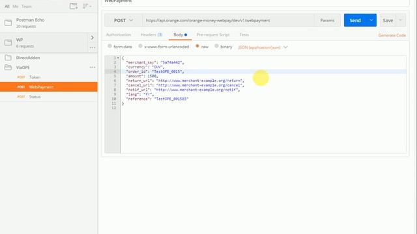Click the Params button

pyautogui.click(x=327, y=20)
